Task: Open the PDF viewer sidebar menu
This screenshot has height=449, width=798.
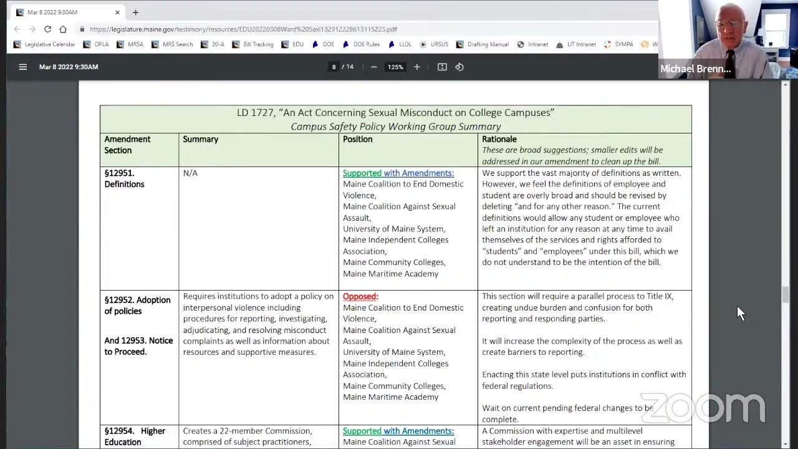Action: pyautogui.click(x=23, y=67)
